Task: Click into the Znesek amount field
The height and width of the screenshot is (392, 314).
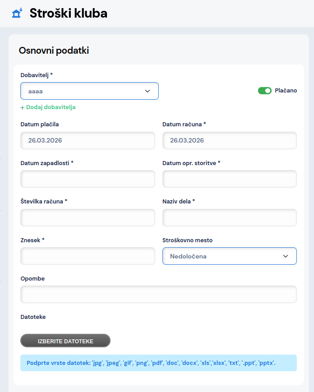Action: [x=88, y=256]
